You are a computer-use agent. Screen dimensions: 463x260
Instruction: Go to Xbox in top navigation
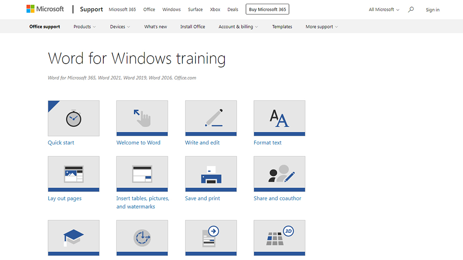pyautogui.click(x=215, y=9)
